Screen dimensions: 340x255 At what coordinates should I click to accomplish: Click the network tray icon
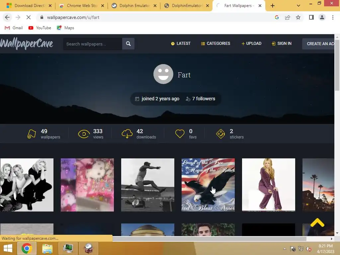click(x=301, y=249)
